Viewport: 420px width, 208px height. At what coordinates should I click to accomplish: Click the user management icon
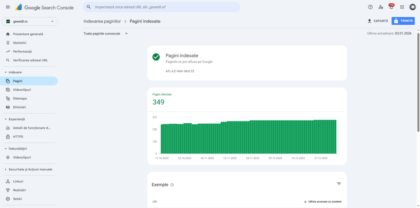(381, 7)
